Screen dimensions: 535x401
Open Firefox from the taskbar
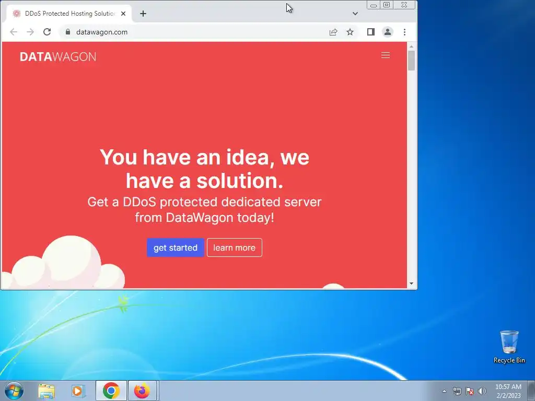(x=142, y=391)
